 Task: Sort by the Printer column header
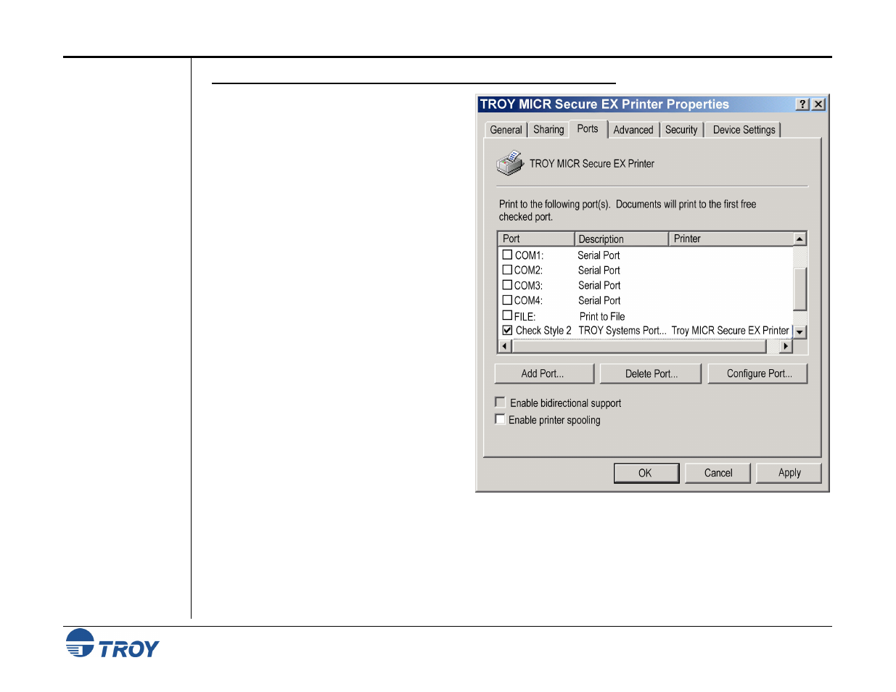(x=731, y=239)
